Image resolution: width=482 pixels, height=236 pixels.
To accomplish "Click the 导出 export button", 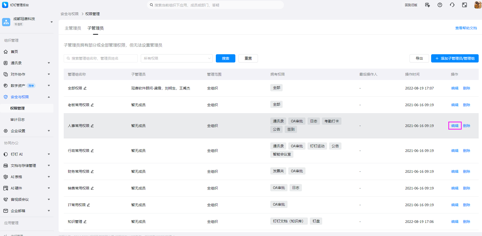I will click(x=419, y=58).
